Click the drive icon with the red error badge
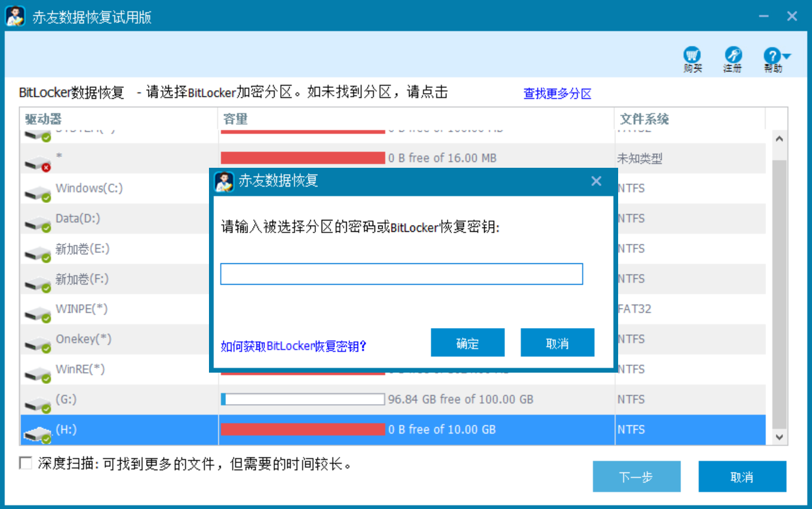The image size is (812, 509). pyautogui.click(x=38, y=162)
